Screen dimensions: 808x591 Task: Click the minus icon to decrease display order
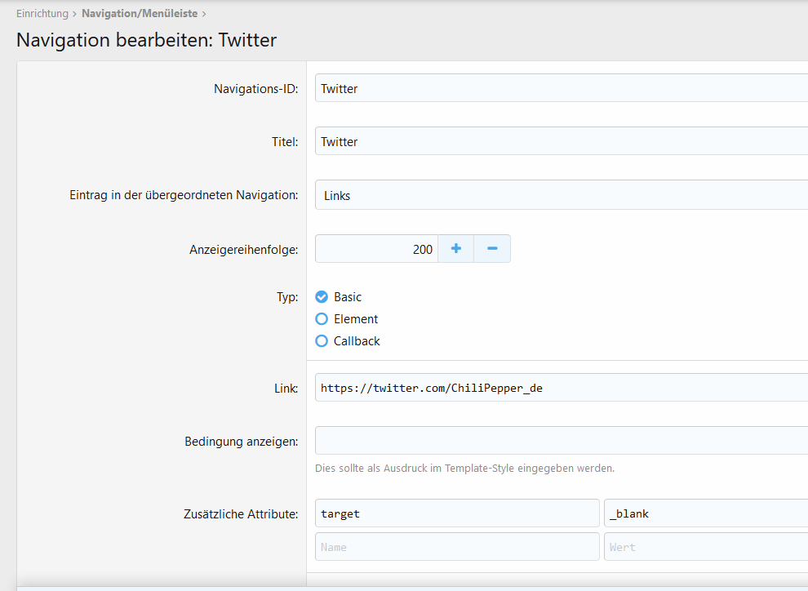click(x=492, y=249)
